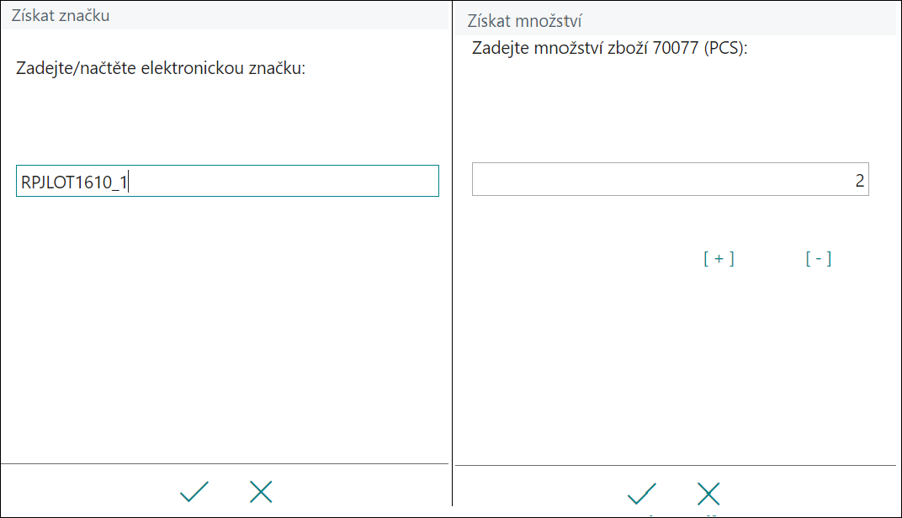Select the Získat značku title header
The image size is (902, 518).
tap(61, 15)
